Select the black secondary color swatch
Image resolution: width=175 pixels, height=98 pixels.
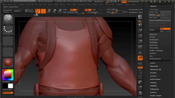[5, 86]
